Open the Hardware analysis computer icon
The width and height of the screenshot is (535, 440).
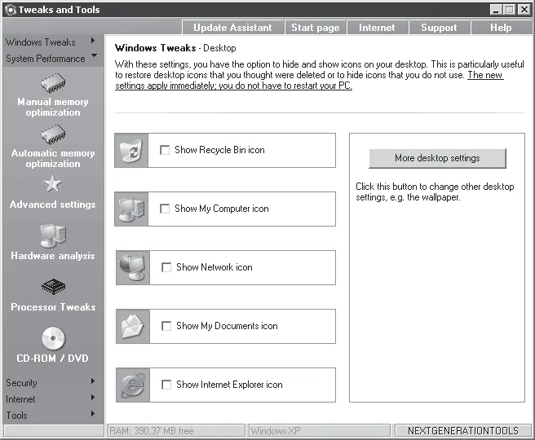(53, 235)
